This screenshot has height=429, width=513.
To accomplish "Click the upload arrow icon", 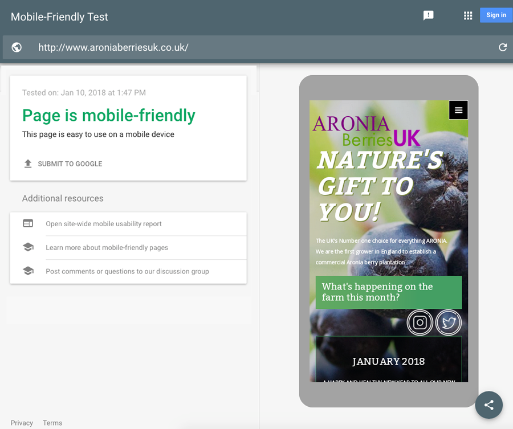I will [x=28, y=164].
